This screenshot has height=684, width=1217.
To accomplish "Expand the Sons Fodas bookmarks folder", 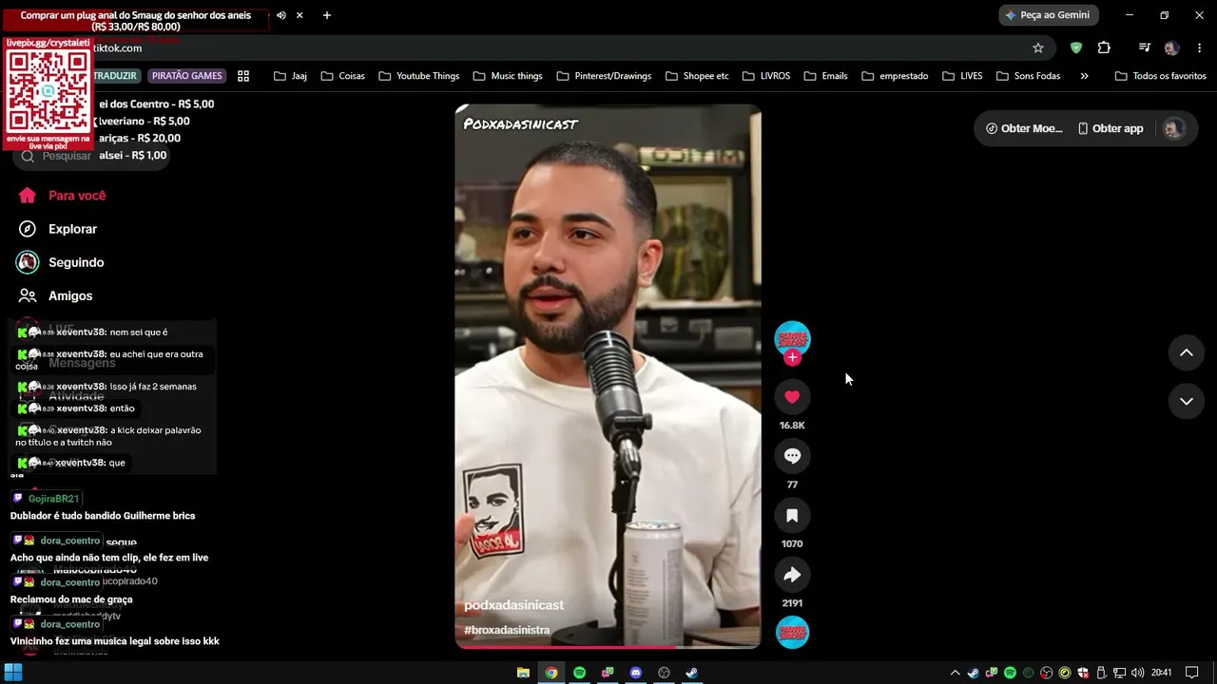I will [1028, 76].
